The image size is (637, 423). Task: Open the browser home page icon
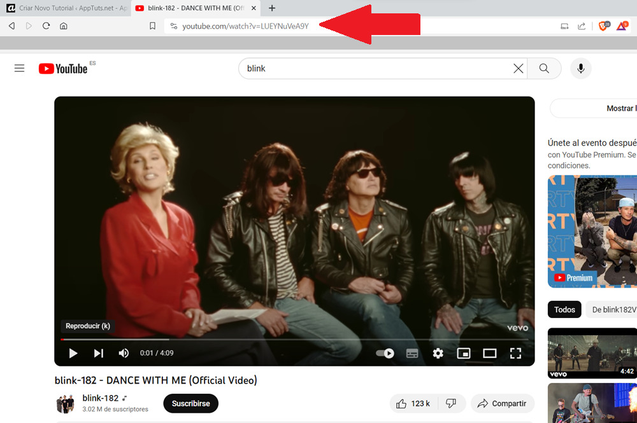pyautogui.click(x=63, y=26)
